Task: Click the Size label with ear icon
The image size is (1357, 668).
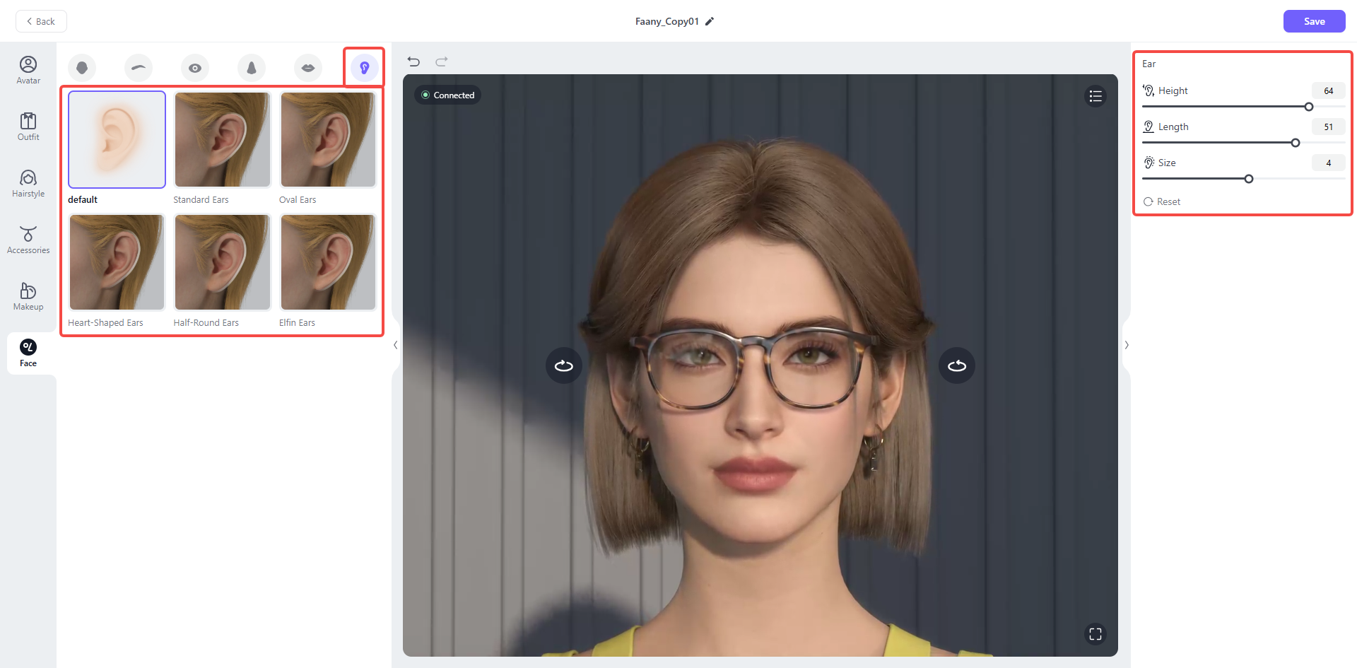Action: 1160,163
